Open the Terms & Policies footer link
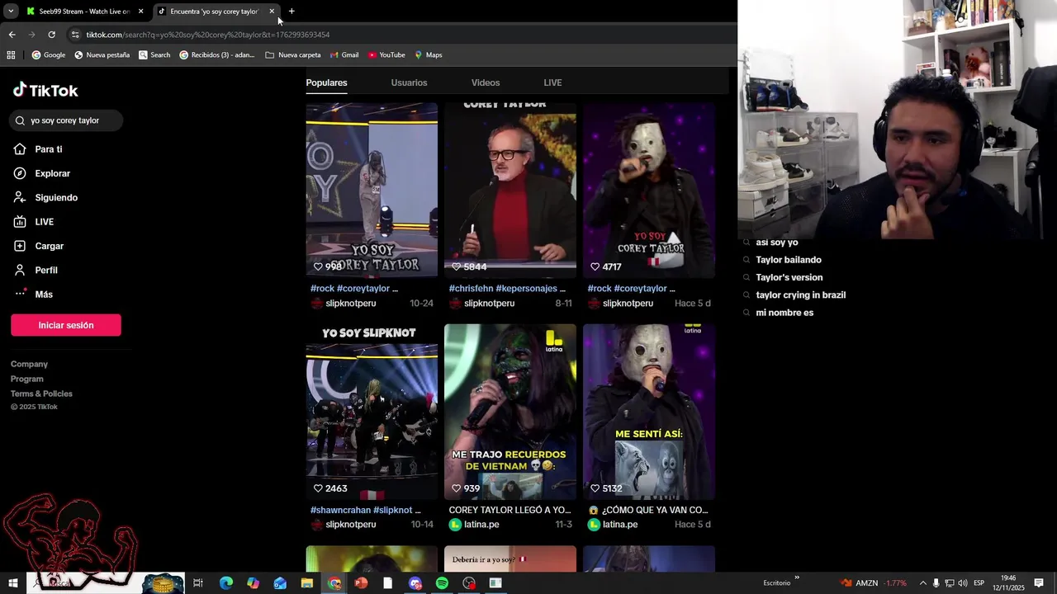This screenshot has width=1057, height=594. click(41, 394)
